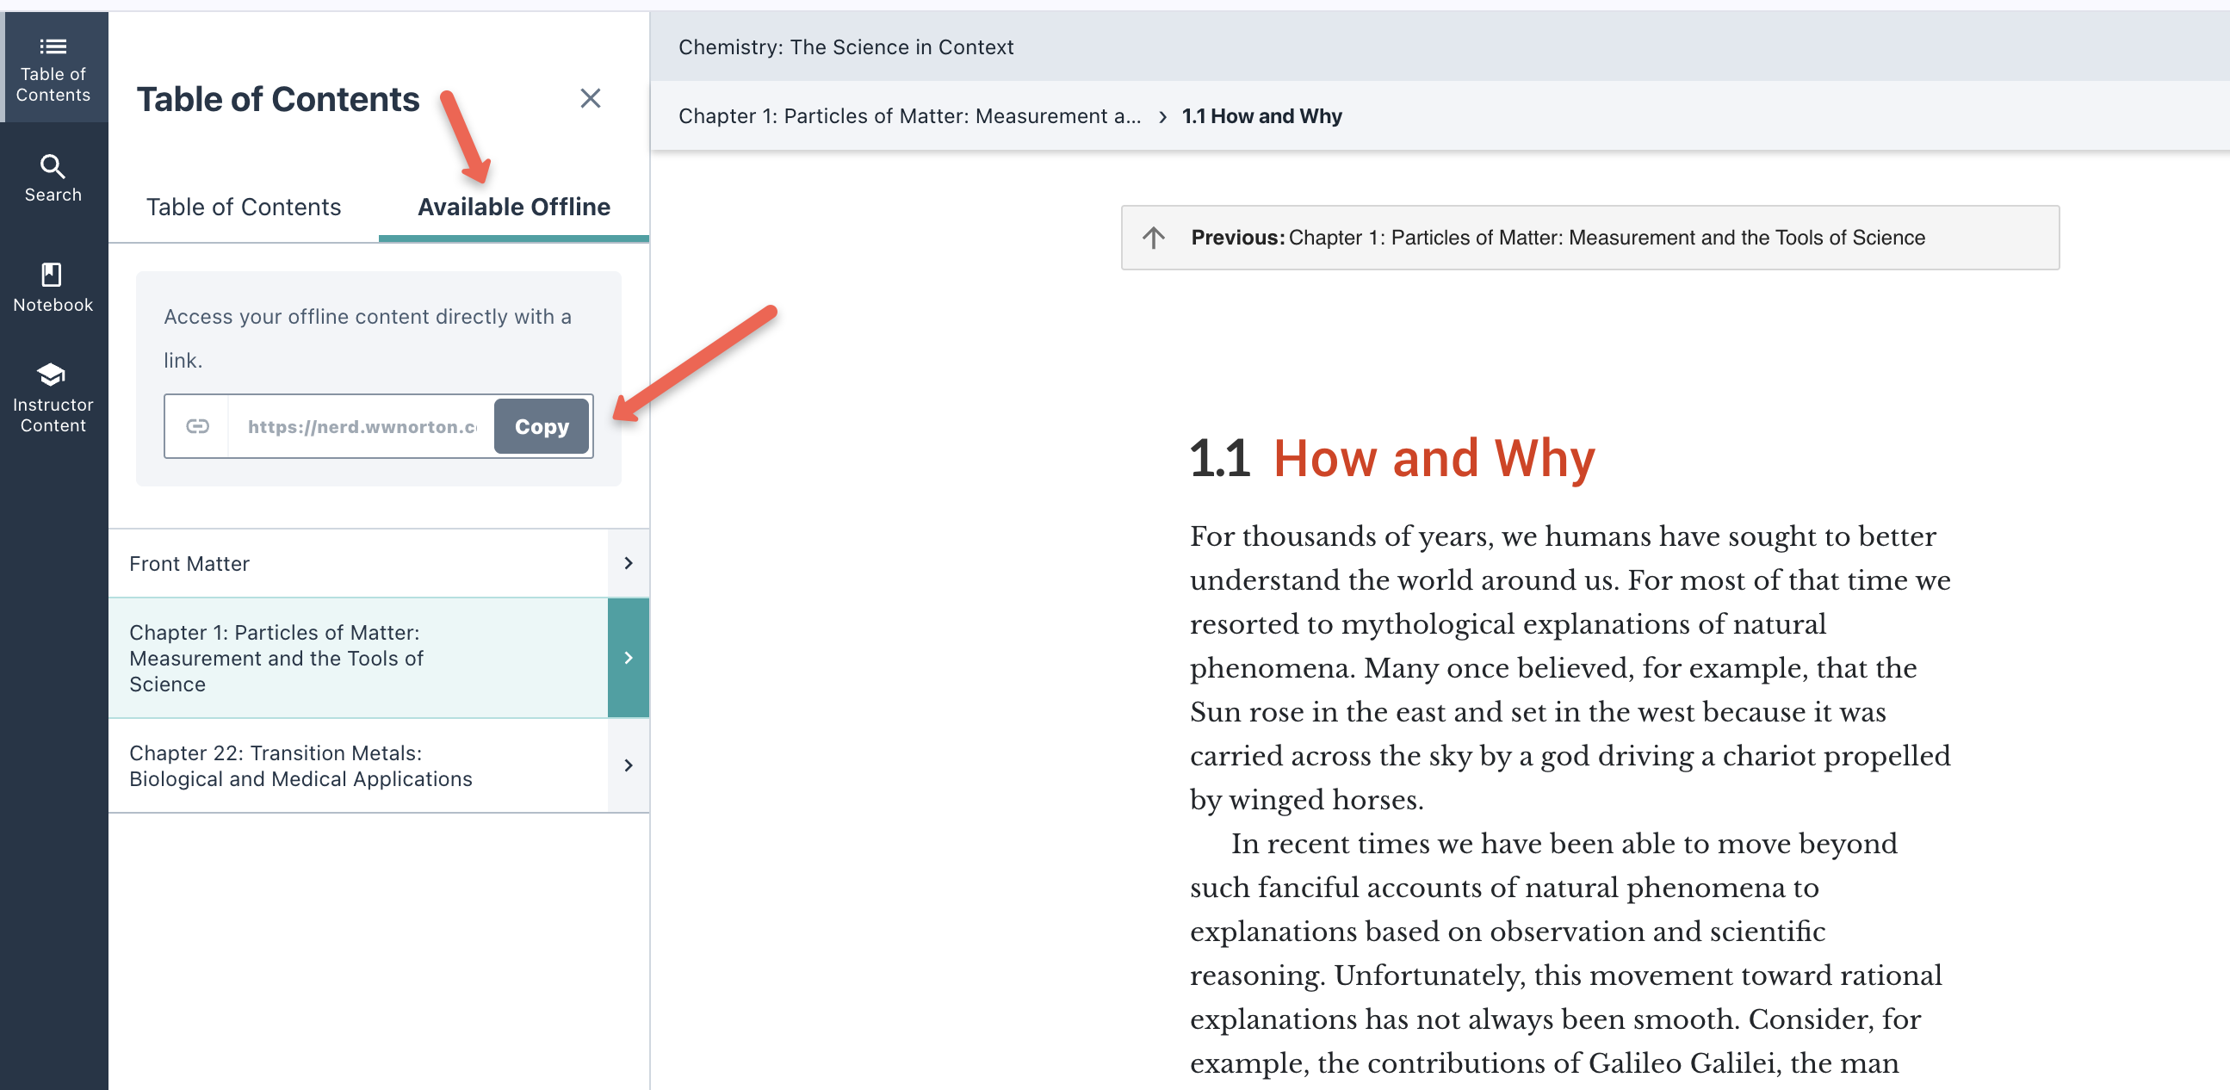Expand Chapter 22 Transition Metals chevron
Screen dimensions: 2230x1090
[x=629, y=765]
